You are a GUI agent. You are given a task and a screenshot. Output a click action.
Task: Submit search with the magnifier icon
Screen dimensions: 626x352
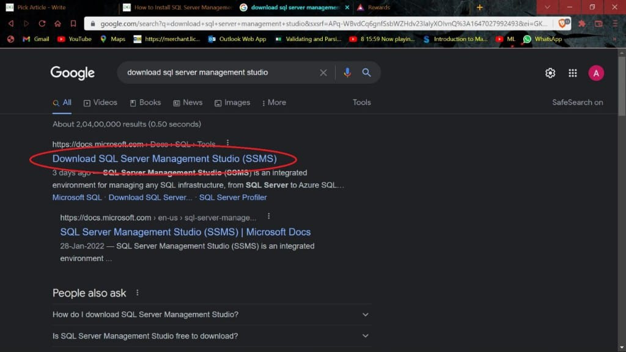pyautogui.click(x=366, y=72)
